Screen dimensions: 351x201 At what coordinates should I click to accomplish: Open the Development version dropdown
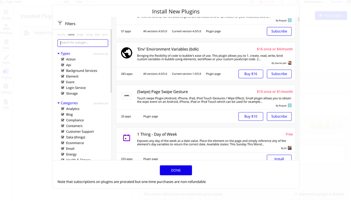tap(315, 2)
